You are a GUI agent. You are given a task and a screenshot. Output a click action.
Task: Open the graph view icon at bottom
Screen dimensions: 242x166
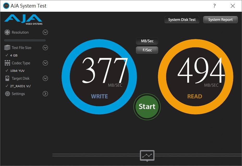click(147, 156)
